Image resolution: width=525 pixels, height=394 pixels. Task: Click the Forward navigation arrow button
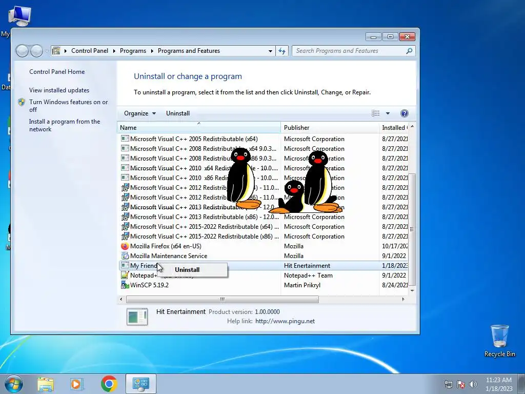tap(36, 51)
